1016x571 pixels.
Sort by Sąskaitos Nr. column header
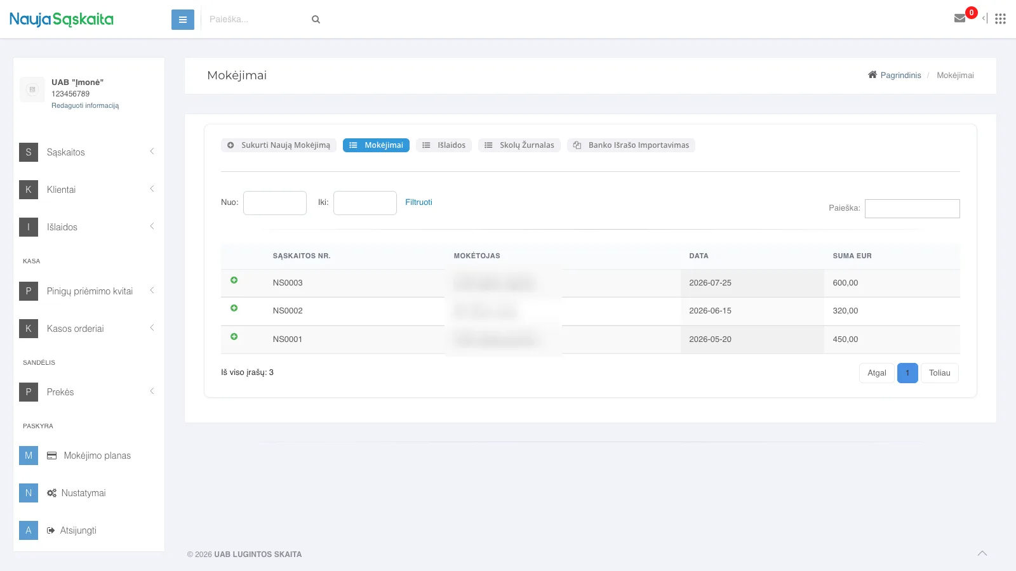[x=302, y=256]
